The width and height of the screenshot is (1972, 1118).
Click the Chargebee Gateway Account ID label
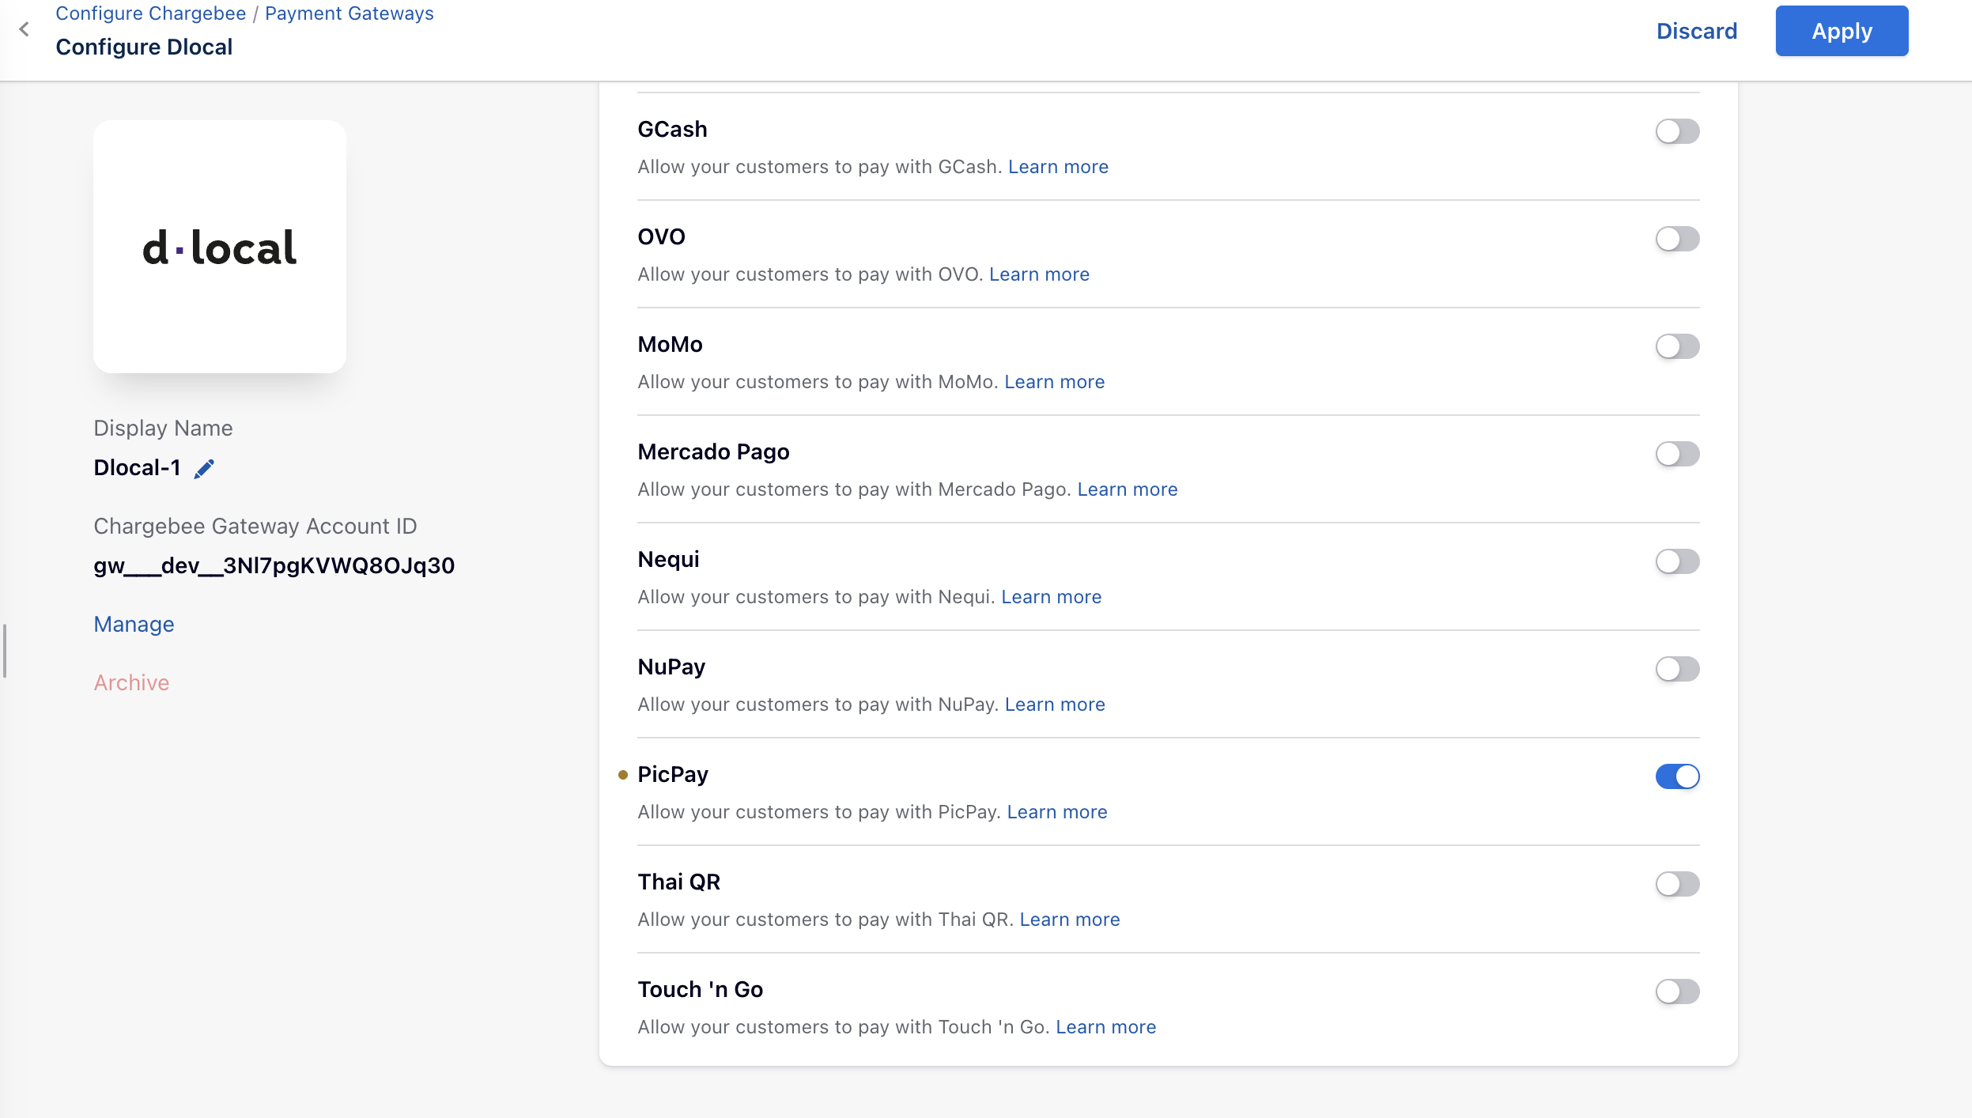click(255, 526)
